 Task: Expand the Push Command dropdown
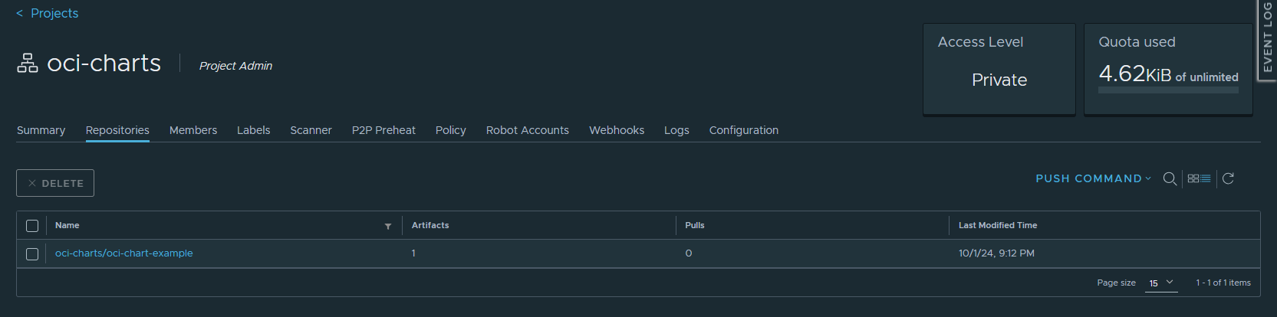1093,178
